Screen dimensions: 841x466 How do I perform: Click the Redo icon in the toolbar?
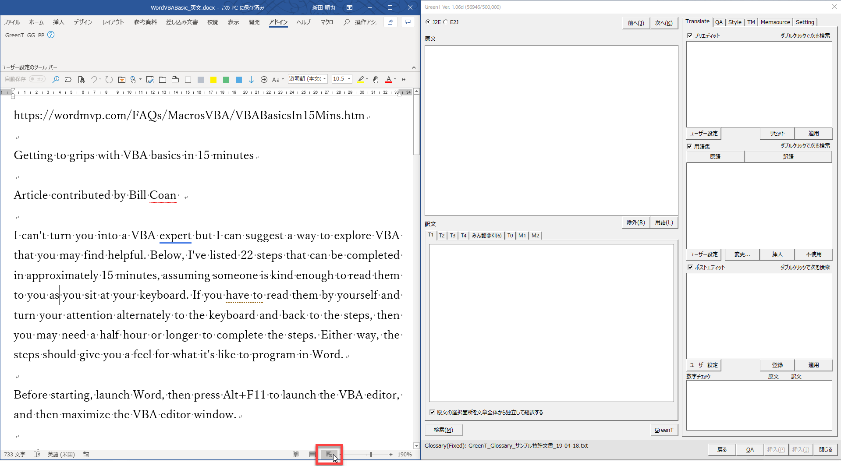click(109, 80)
